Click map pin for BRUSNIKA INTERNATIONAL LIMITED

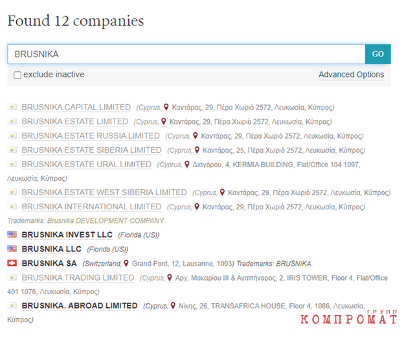(x=197, y=207)
